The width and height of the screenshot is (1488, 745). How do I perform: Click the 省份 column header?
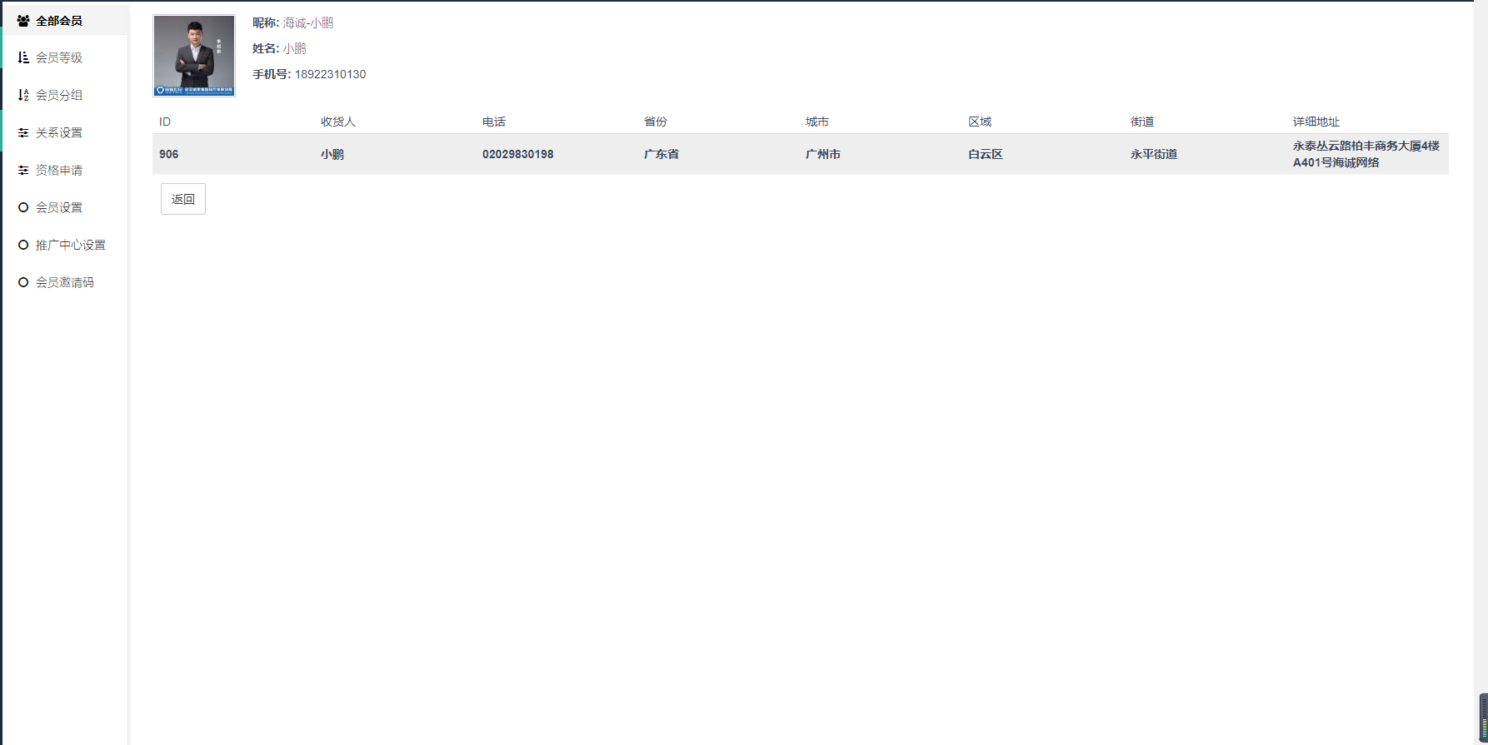point(656,122)
